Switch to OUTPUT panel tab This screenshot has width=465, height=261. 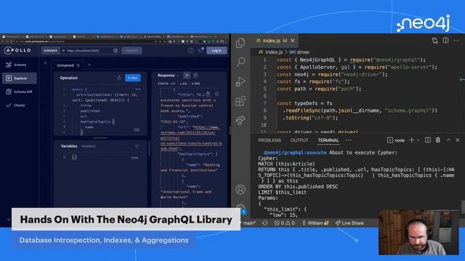coord(299,140)
